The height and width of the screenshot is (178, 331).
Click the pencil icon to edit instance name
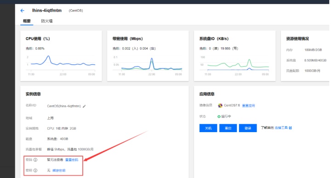click(84, 106)
